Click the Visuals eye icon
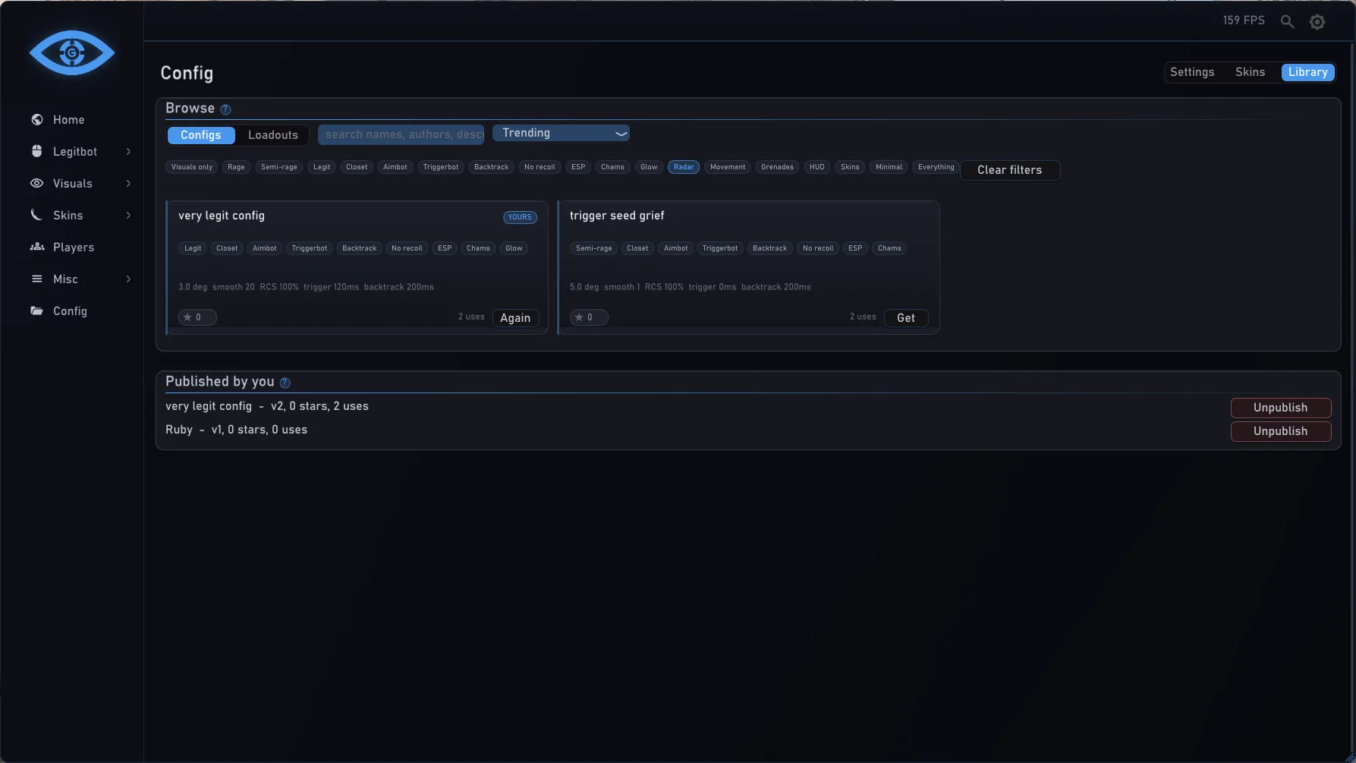The image size is (1356, 763). tap(36, 183)
